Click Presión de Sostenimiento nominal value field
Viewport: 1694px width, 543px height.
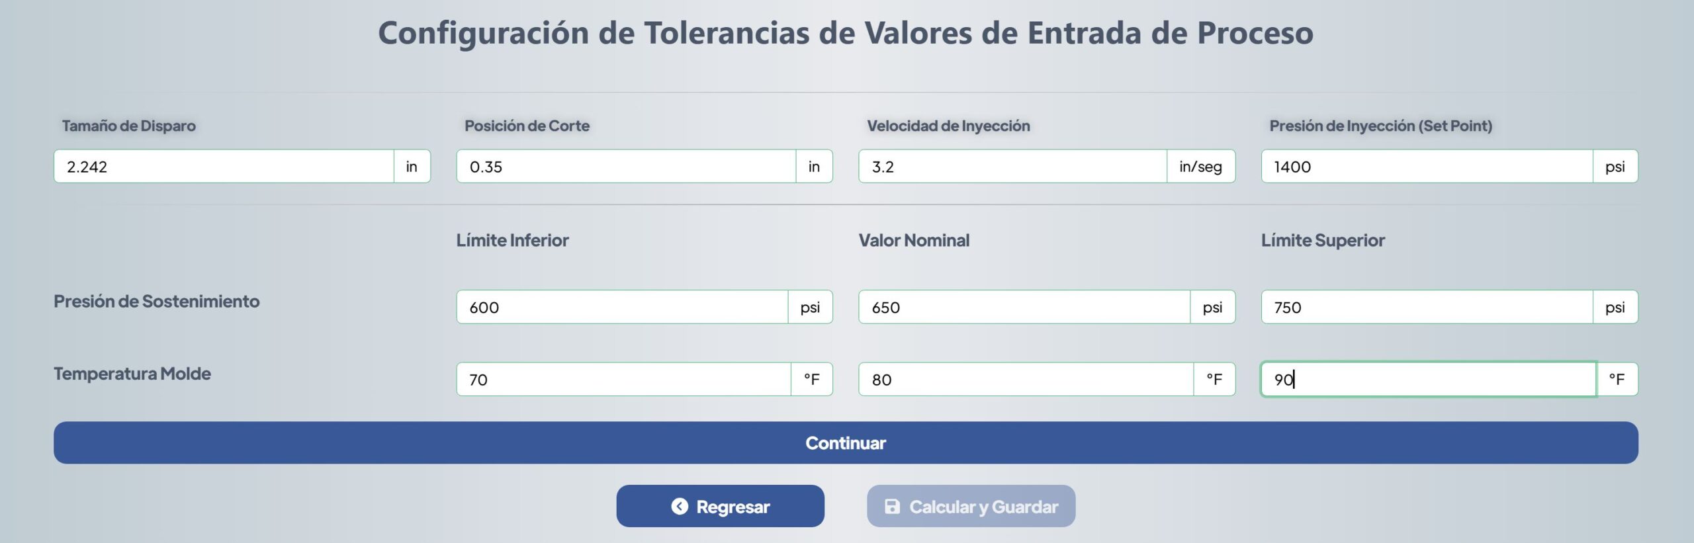[x=1024, y=308]
